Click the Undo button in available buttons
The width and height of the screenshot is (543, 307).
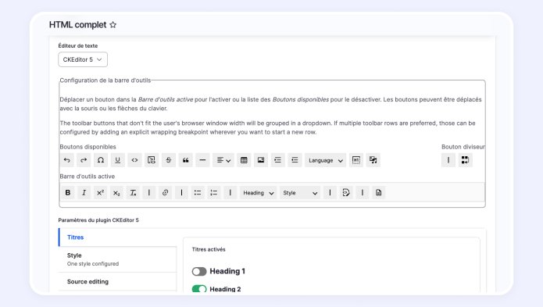[67, 160]
